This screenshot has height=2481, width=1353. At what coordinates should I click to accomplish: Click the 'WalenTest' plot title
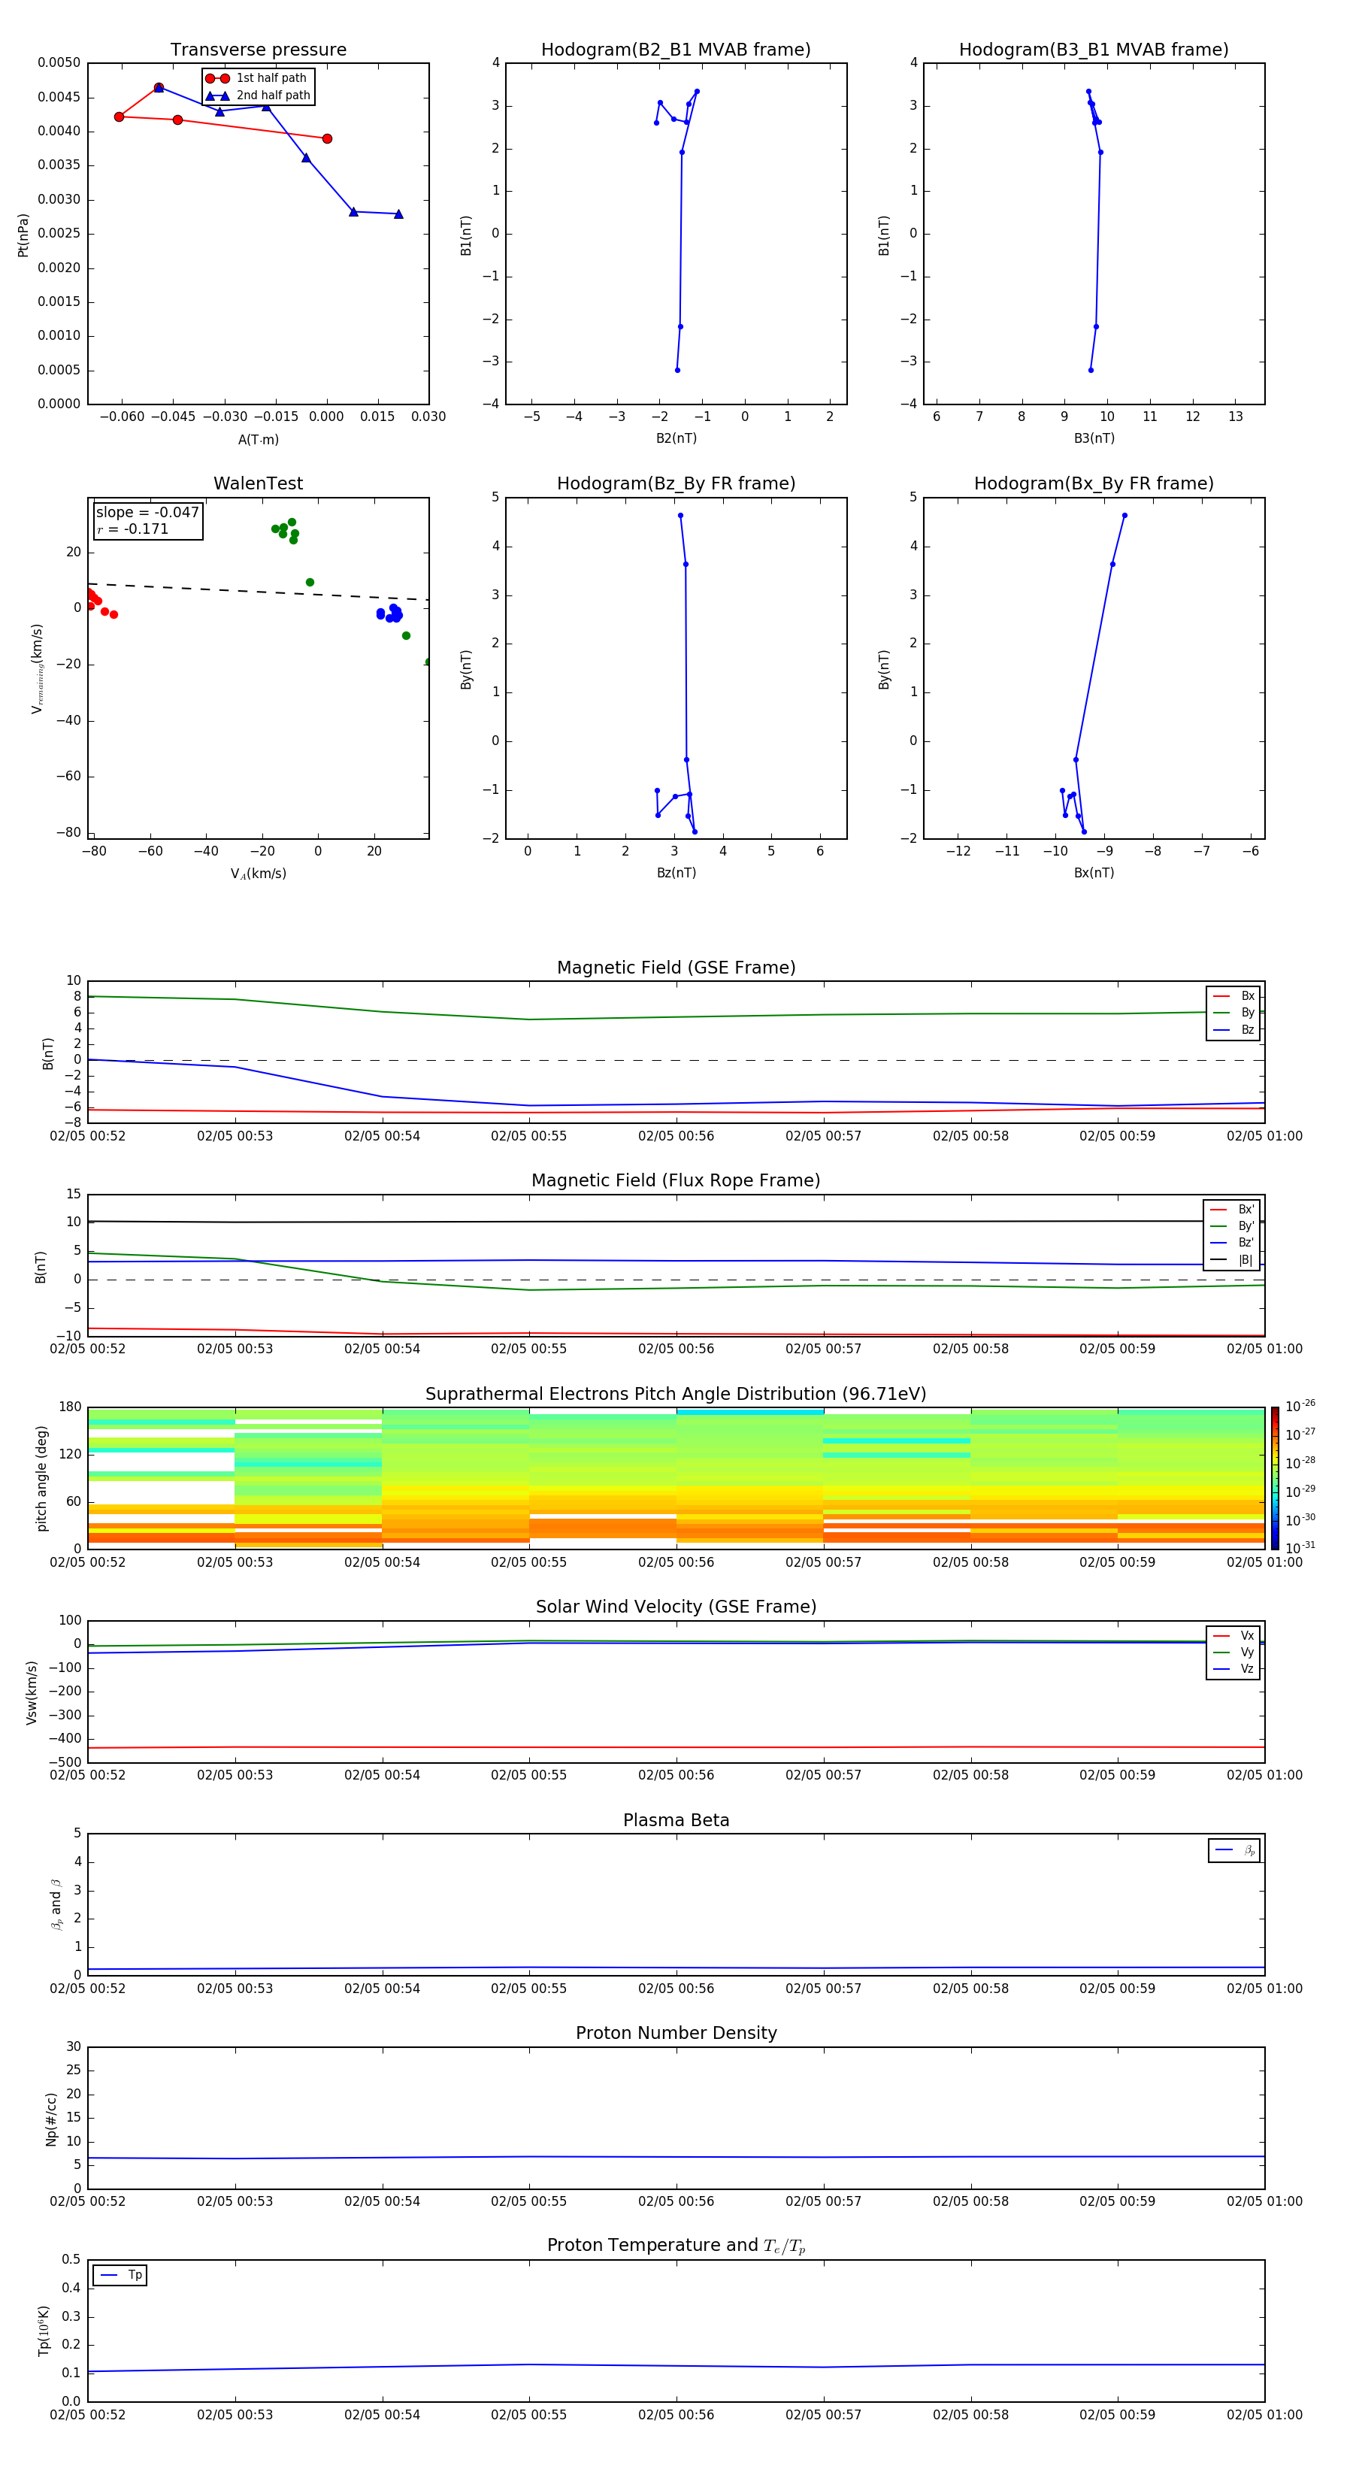point(258,483)
